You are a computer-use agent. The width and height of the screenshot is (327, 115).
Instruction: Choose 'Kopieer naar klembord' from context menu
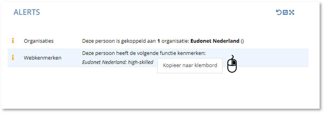coord(190,65)
